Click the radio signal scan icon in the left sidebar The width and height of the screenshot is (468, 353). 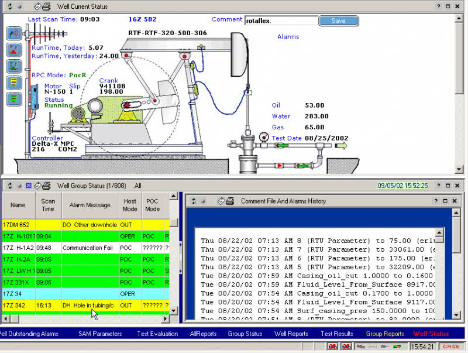click(13, 33)
